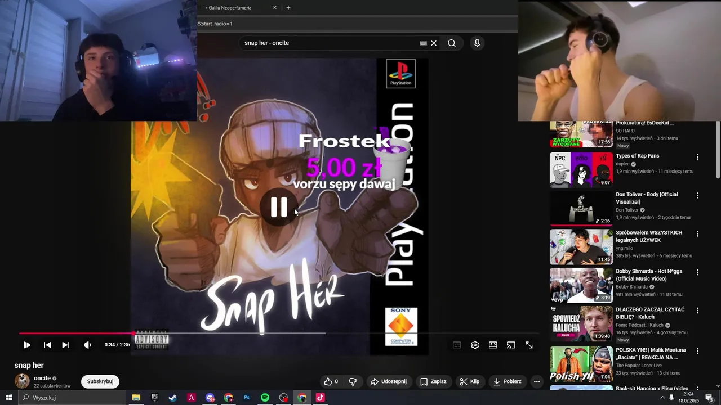This screenshot has width=721, height=405.
Task: Open options for Don Toliver - Body
Action: click(x=697, y=195)
